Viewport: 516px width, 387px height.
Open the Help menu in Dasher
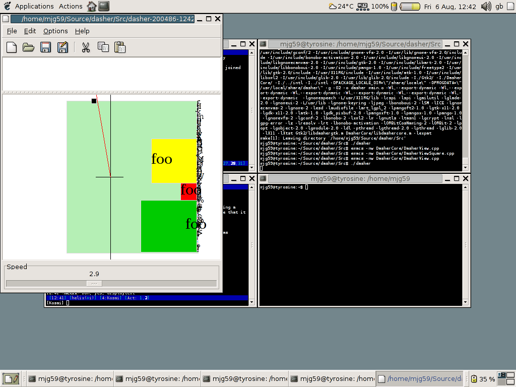[82, 31]
